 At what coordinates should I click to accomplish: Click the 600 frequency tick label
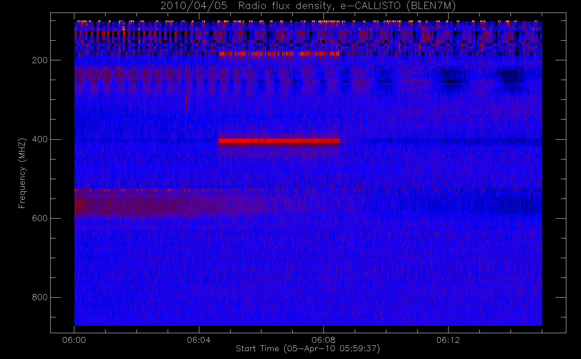click(x=40, y=218)
